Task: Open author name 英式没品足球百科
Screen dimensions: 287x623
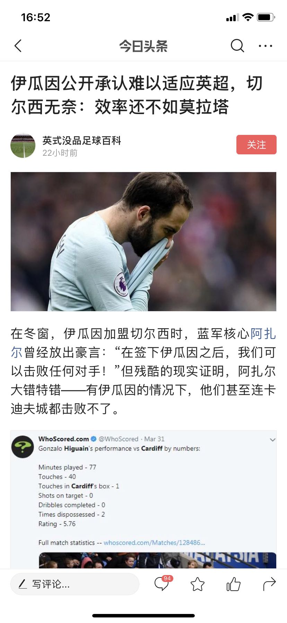Action: point(82,140)
